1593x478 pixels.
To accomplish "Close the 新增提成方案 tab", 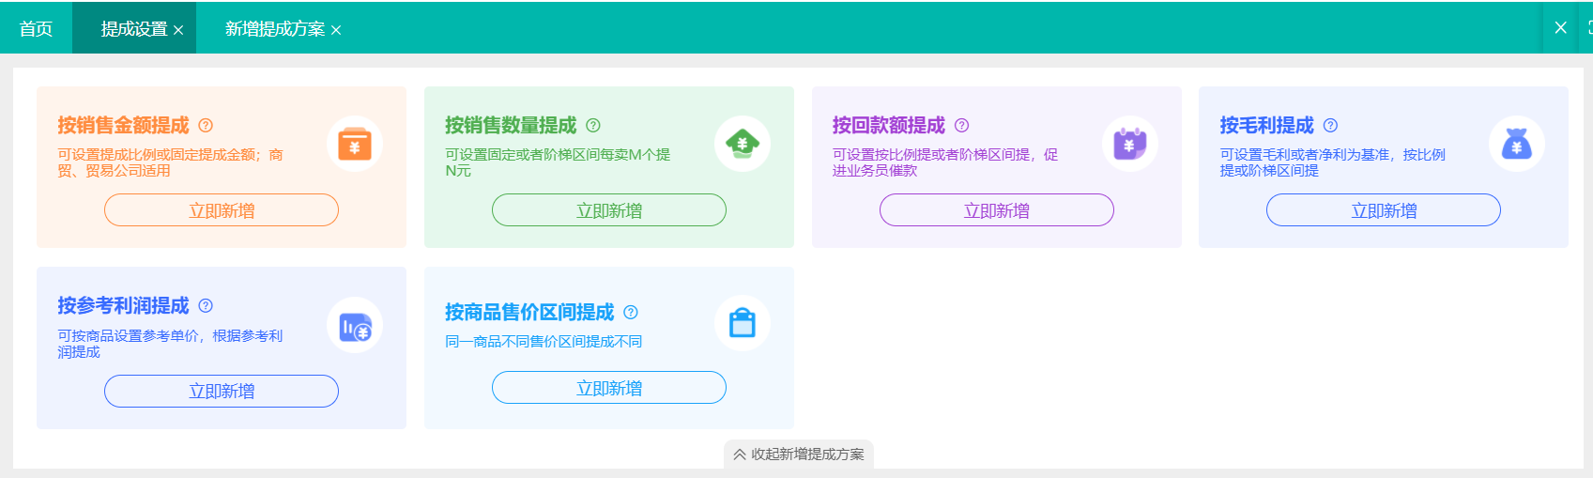I will (x=336, y=30).
